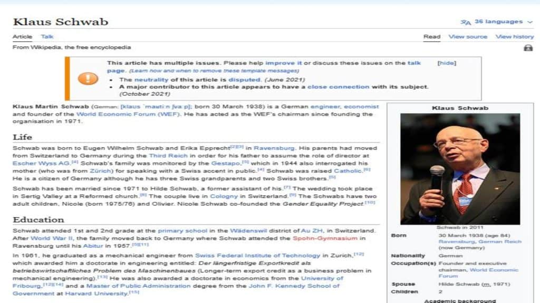Expand the 36 languages dropdown
This screenshot has width=540, height=303.
[x=498, y=22]
